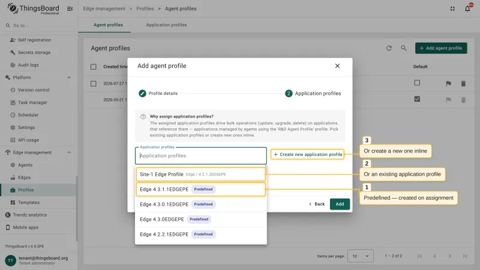Switch to the Agent profiles tab
Image resolution: width=480 pixels, height=270 pixels.
coord(108,25)
